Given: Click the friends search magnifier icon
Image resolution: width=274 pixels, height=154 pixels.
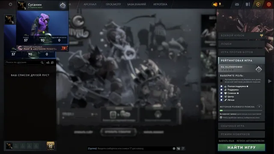Looking at the screenshot, I should (42, 62).
